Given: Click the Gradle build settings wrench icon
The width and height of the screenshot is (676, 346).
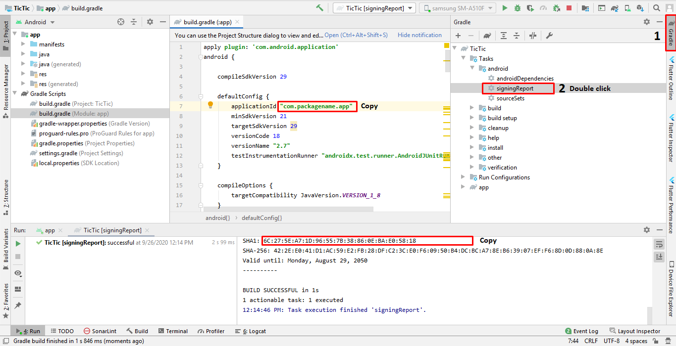Looking at the screenshot, I should [x=549, y=36].
